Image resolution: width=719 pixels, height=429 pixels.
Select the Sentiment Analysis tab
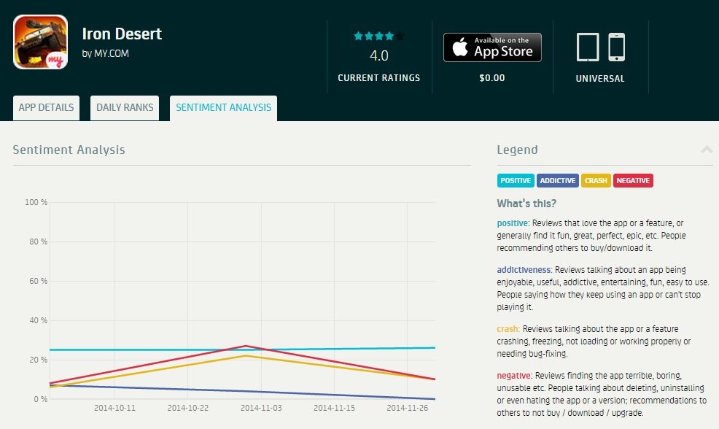(223, 108)
